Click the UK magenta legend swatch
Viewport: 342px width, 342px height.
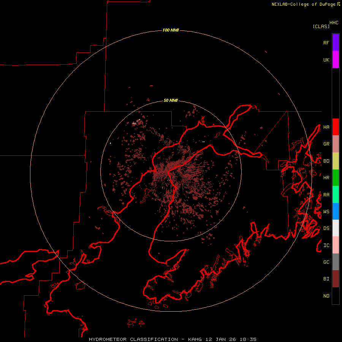point(336,60)
